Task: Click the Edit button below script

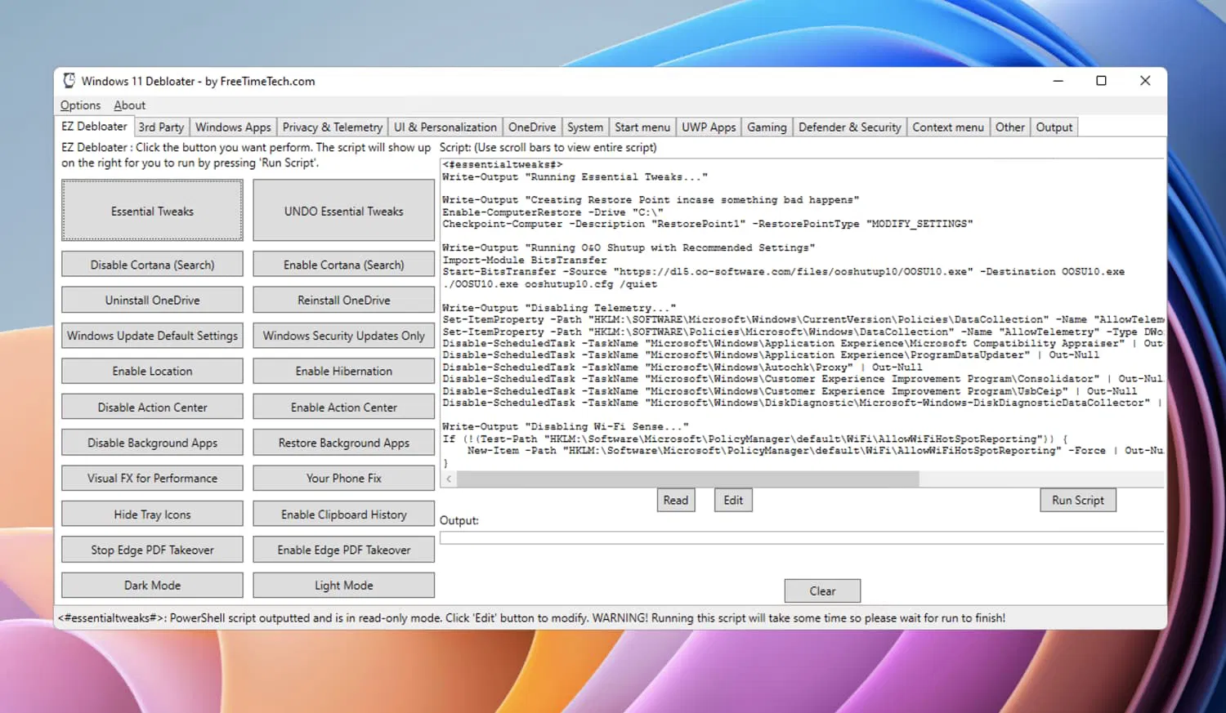Action: coord(733,500)
